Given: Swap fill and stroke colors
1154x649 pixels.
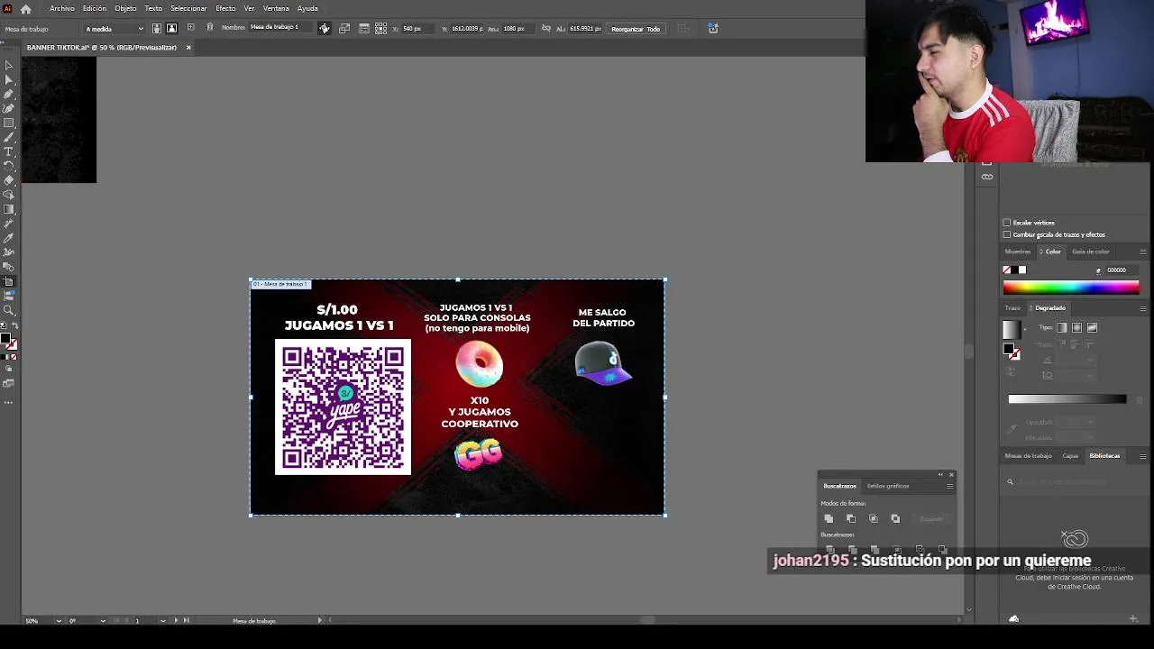Looking at the screenshot, I should point(14,326).
